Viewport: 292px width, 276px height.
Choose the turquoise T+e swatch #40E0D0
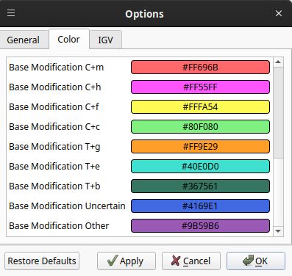click(200, 167)
